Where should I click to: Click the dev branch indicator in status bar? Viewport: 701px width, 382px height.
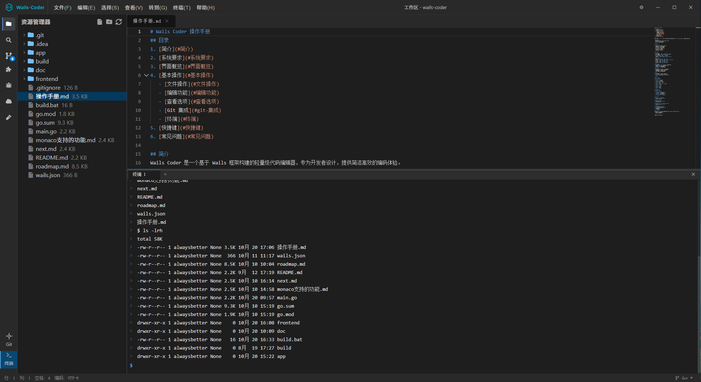(684, 378)
